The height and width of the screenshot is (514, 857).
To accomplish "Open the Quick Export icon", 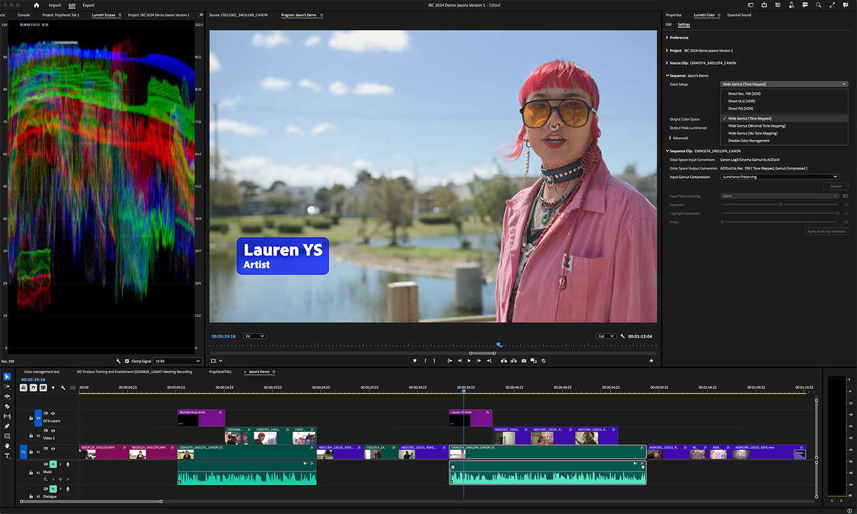I will click(764, 5).
